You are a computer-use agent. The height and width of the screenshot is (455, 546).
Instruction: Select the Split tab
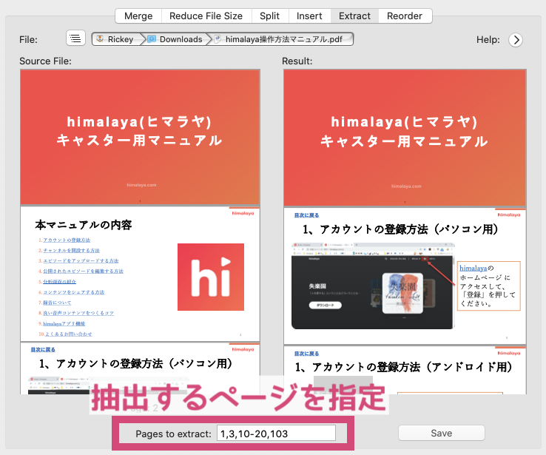click(x=269, y=16)
